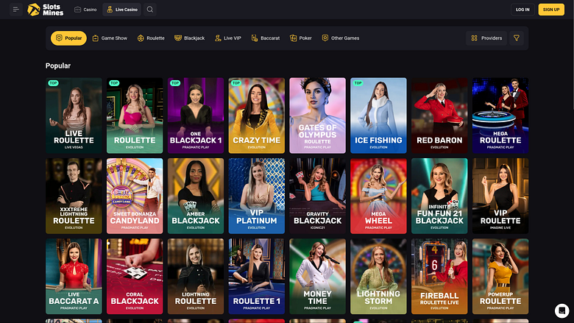Open Red Baron game card

click(439, 116)
